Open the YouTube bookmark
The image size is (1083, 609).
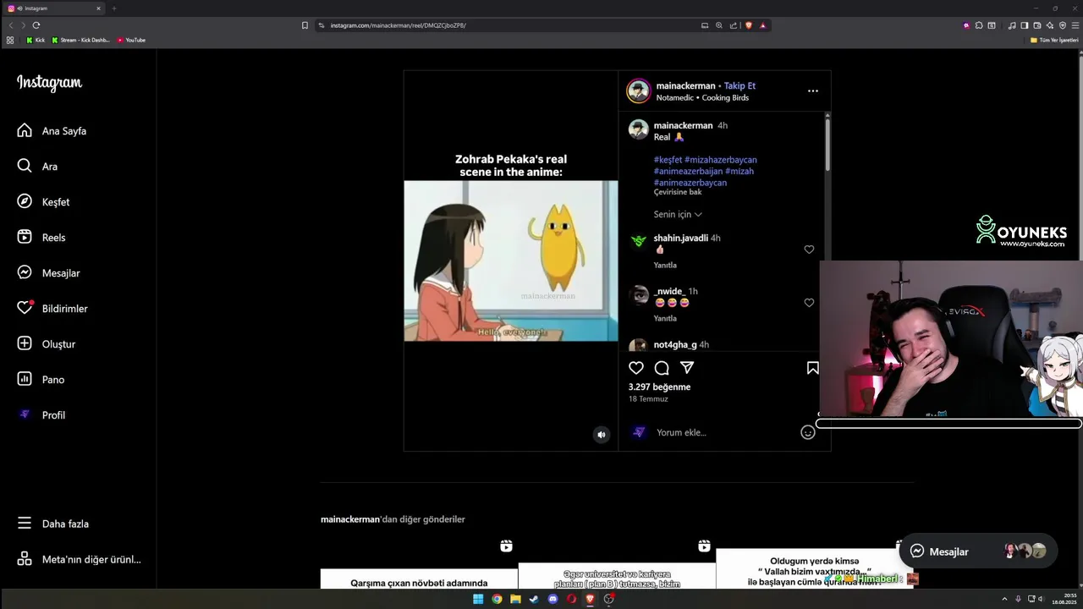[131, 40]
